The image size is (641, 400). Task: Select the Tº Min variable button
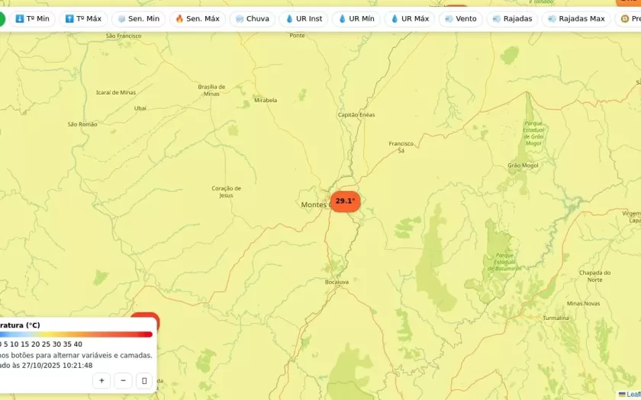32,19
